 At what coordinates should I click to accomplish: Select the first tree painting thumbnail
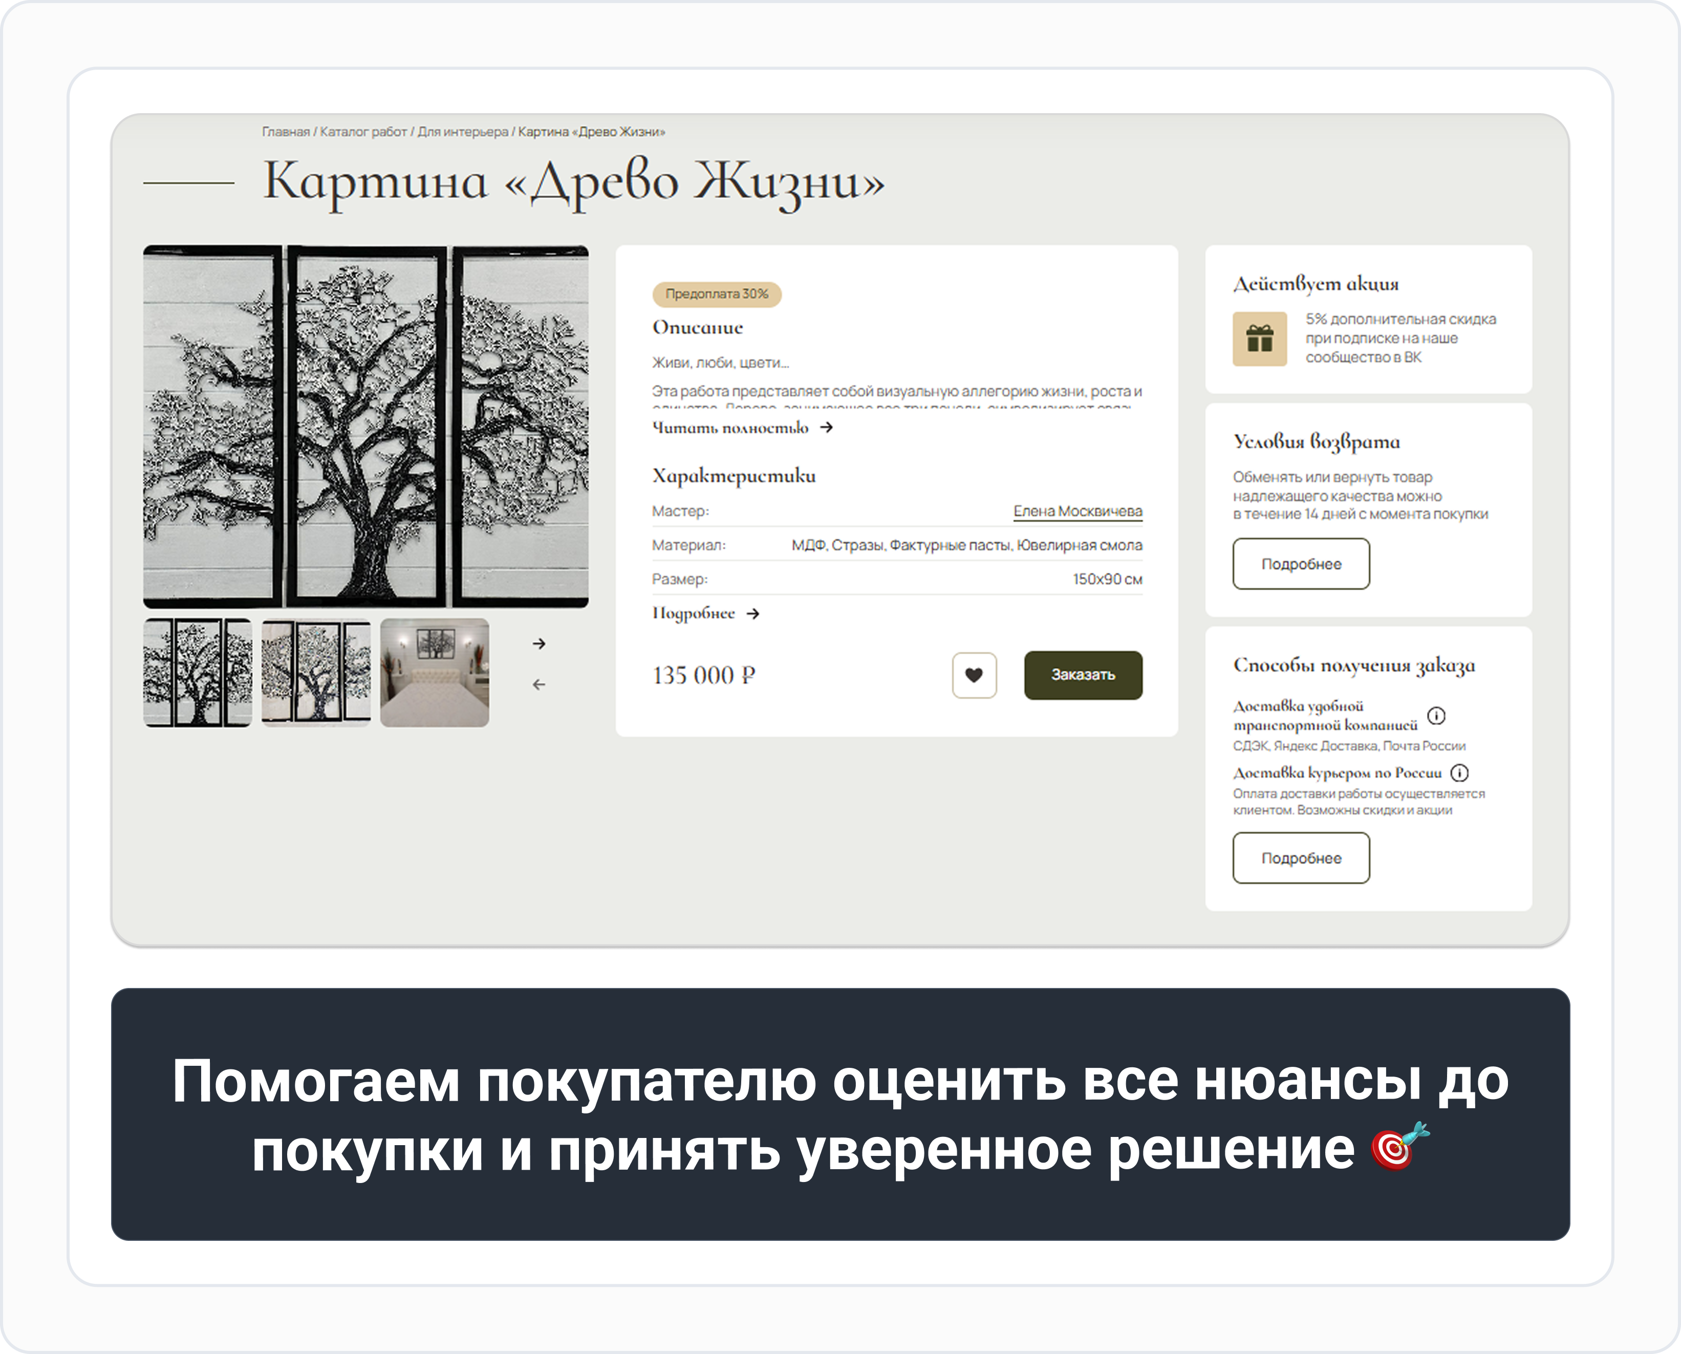coord(197,672)
